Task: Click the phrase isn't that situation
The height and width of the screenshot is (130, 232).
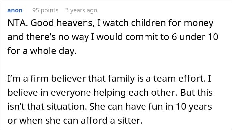Action: (47, 106)
